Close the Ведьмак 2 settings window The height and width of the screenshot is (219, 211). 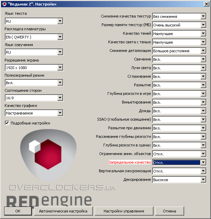tap(207, 4)
